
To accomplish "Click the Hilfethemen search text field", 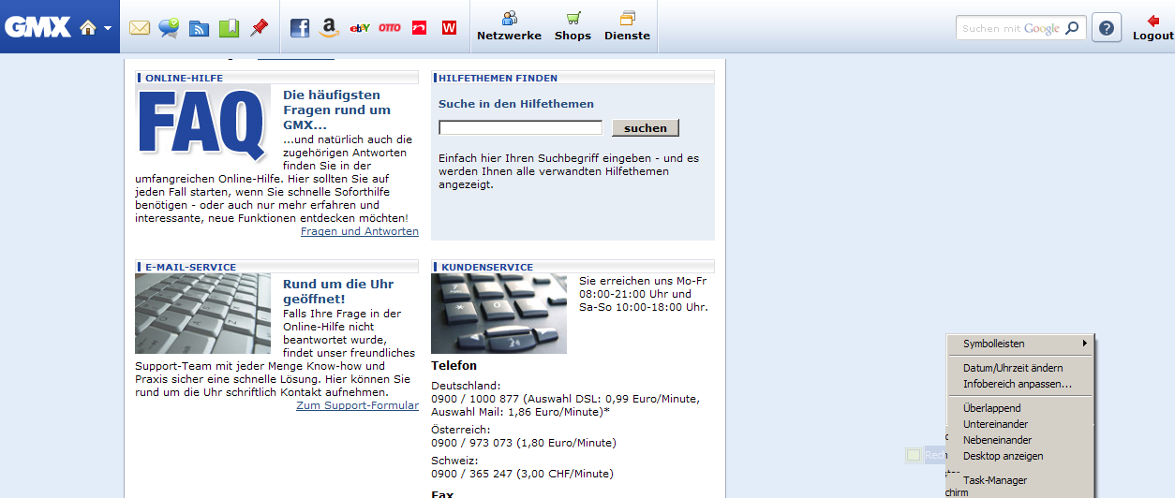I will point(520,127).
